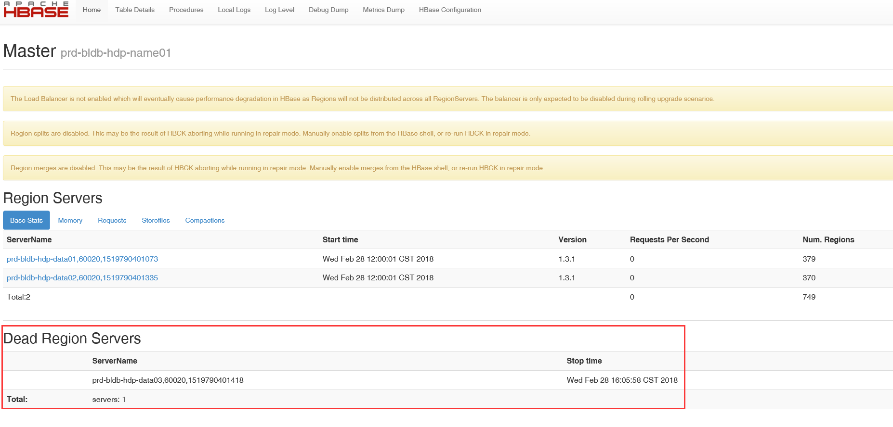Image resolution: width=893 pixels, height=427 pixels.
Task: Click the Apache HBase logo
Action: (x=36, y=10)
